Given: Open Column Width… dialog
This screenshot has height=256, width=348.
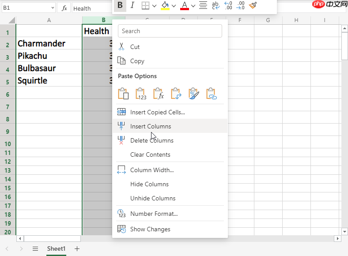Looking at the screenshot, I should point(170,170).
